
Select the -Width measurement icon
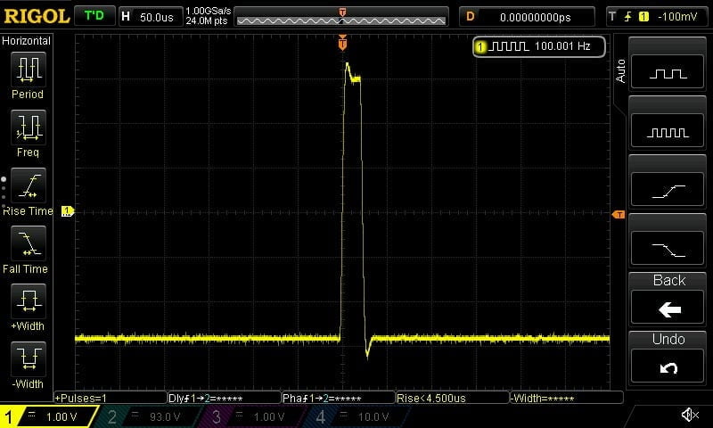(x=29, y=358)
